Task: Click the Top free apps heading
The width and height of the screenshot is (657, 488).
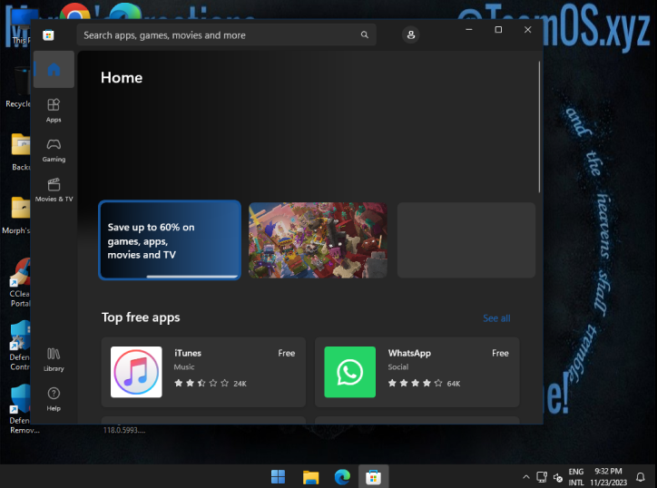Action: 141,317
